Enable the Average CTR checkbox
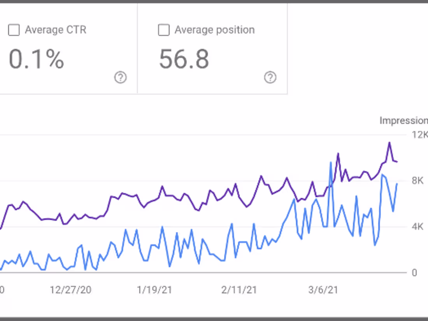Viewport: 428px width, 321px height. click(x=14, y=30)
